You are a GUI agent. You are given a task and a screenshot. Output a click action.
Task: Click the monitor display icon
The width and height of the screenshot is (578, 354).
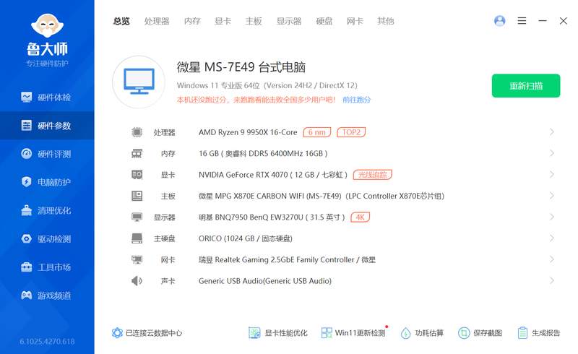tap(137, 217)
